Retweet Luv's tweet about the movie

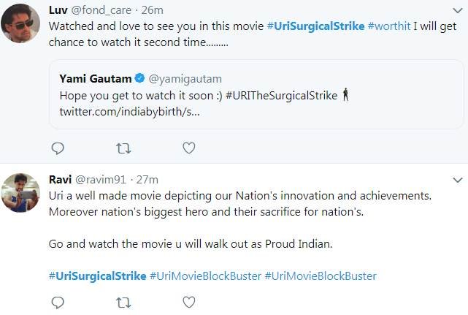coord(124,148)
